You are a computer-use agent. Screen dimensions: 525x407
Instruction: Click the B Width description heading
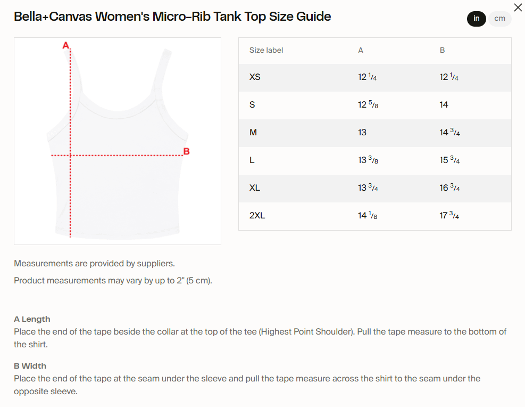30,366
